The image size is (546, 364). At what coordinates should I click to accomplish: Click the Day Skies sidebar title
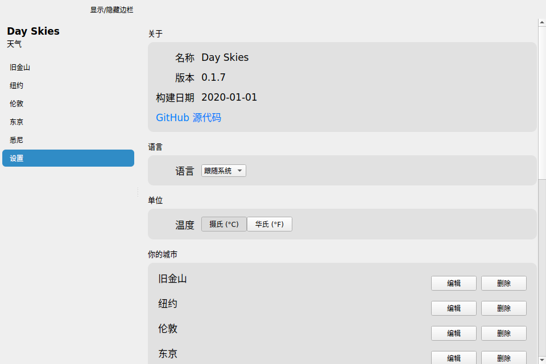(x=33, y=31)
